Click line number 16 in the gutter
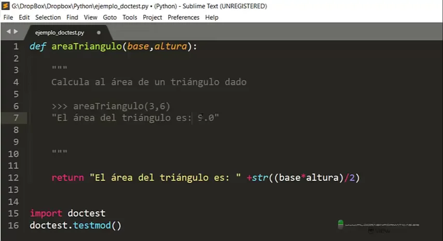 click(13, 225)
